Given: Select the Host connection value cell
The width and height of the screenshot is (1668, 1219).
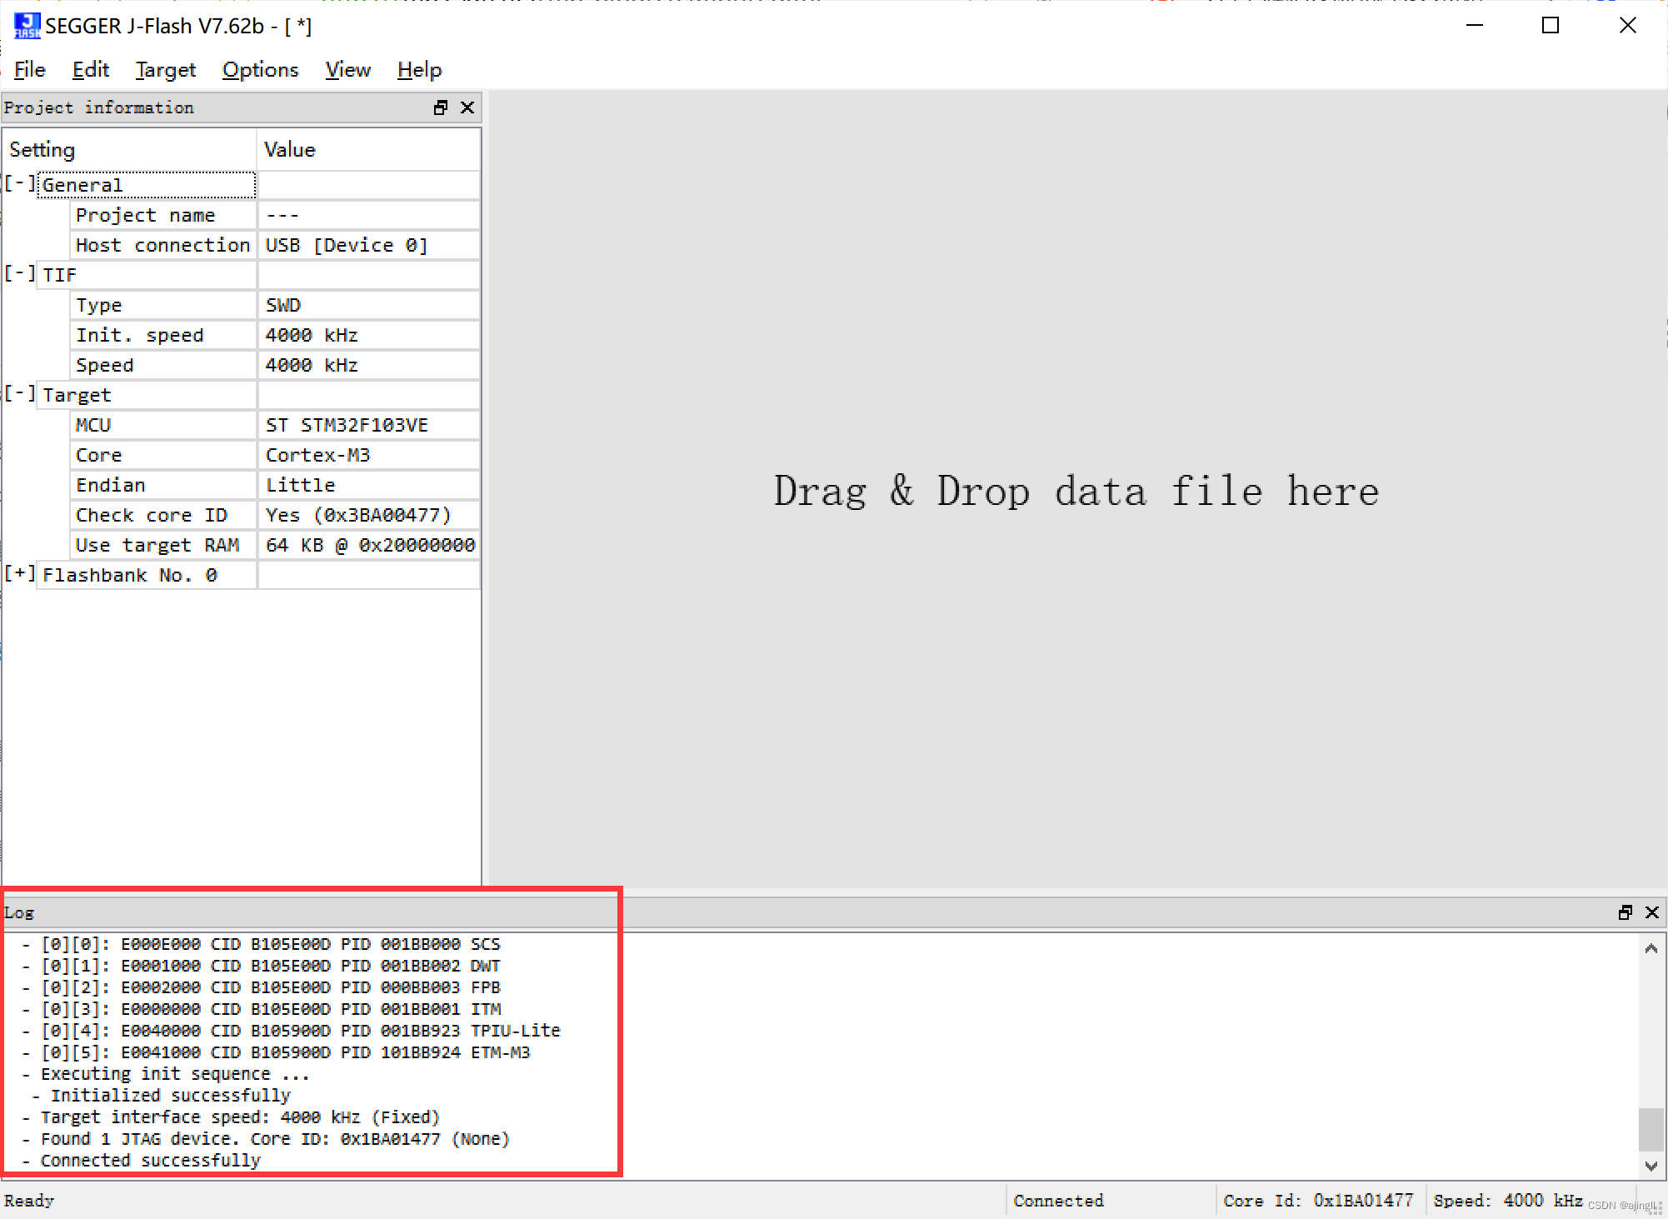Looking at the screenshot, I should tap(367, 245).
